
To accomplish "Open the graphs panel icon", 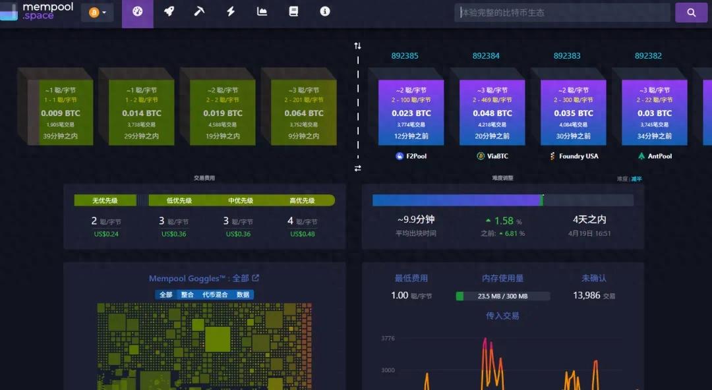I will tap(262, 11).
